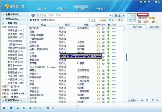The width and height of the screenshot is (162, 112).
Task: Open the search box history dropdown arrow
Action: (x=110, y=16)
